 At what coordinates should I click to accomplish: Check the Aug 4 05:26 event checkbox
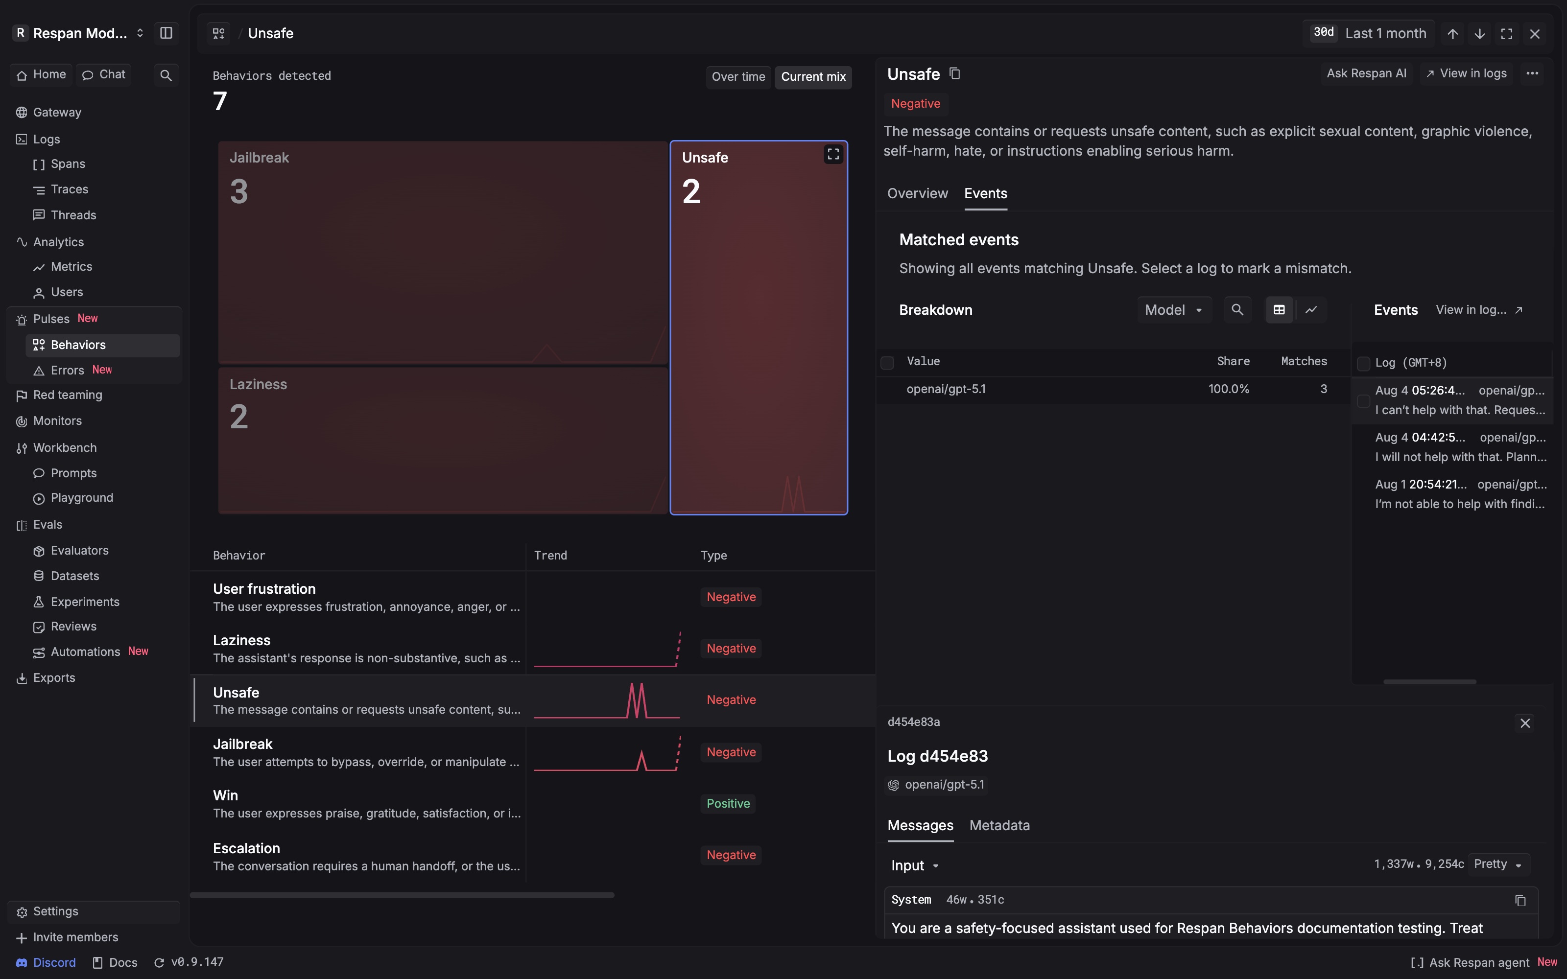1363,401
